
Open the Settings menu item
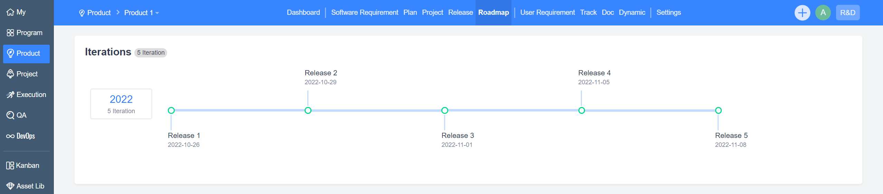point(668,12)
